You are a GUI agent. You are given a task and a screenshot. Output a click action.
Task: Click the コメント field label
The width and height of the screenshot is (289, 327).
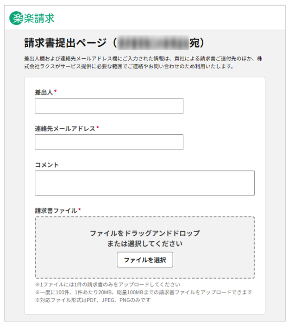point(47,165)
